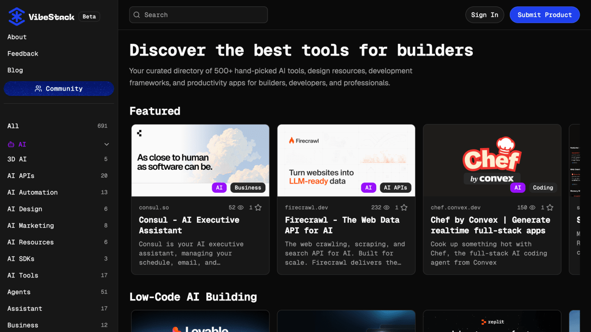Open the About page
This screenshot has width=591, height=332.
pos(17,37)
